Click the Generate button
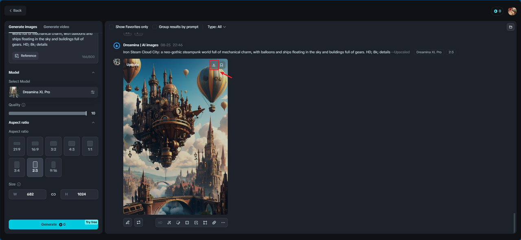The width and height of the screenshot is (521, 240). [x=53, y=225]
